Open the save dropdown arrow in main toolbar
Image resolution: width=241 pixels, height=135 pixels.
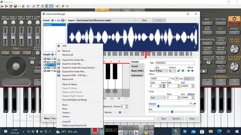click(18, 6)
